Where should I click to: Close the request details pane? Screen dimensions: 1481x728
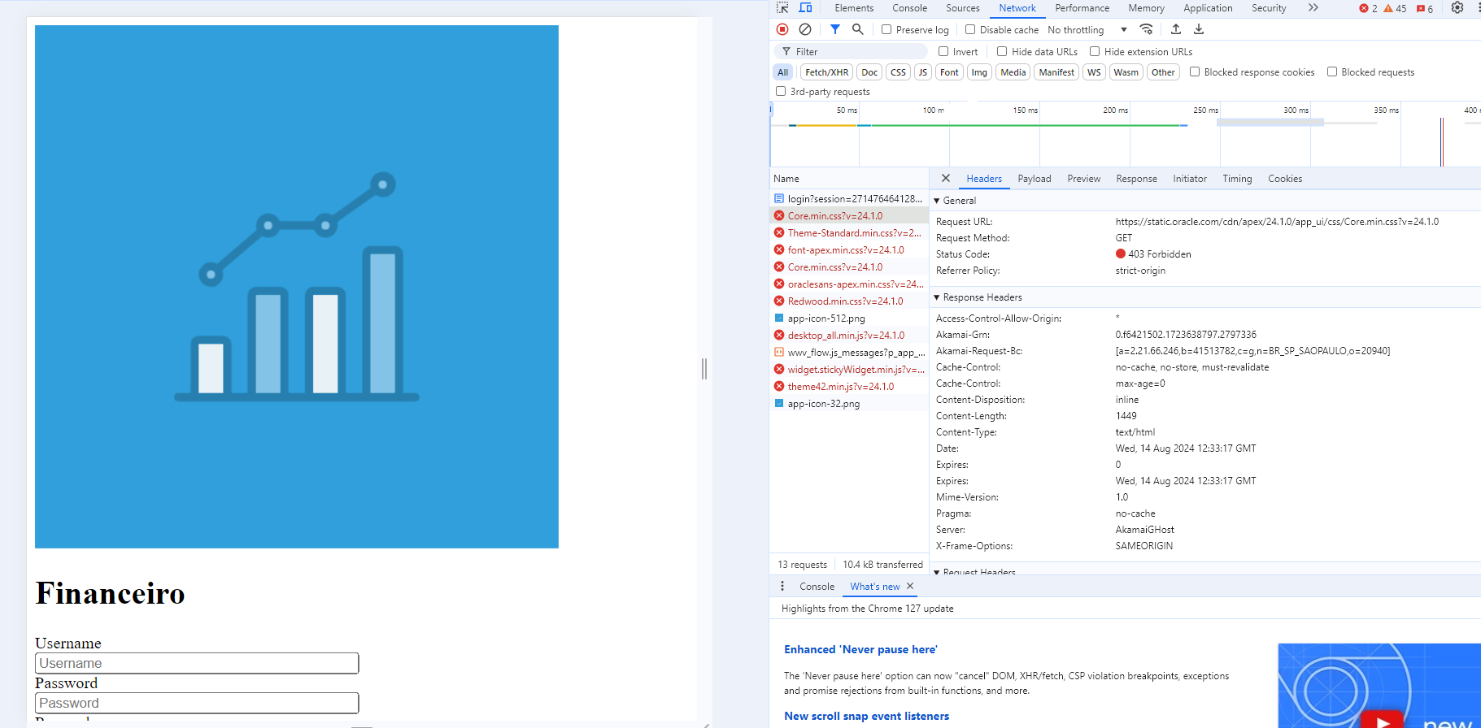click(x=946, y=179)
